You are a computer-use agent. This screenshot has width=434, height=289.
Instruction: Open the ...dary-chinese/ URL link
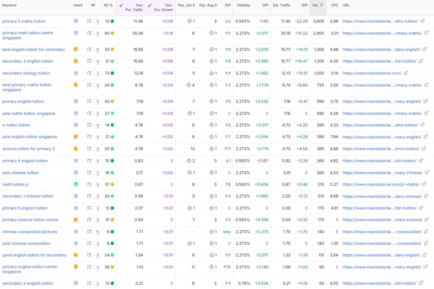pyautogui.click(x=382, y=197)
